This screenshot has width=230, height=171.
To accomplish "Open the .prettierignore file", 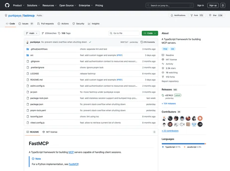I will pos(37,67).
